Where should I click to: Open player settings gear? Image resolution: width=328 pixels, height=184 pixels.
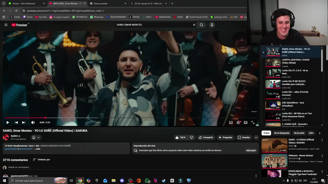(238, 122)
